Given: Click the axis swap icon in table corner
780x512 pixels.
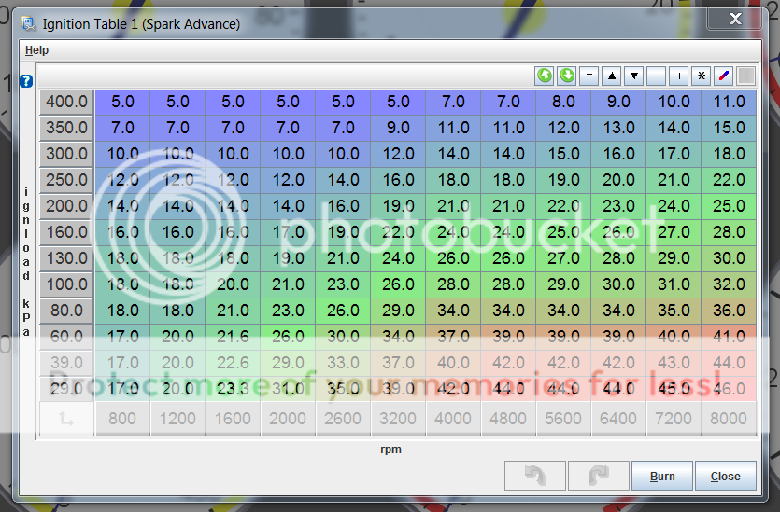Looking at the screenshot, I should point(66,420).
